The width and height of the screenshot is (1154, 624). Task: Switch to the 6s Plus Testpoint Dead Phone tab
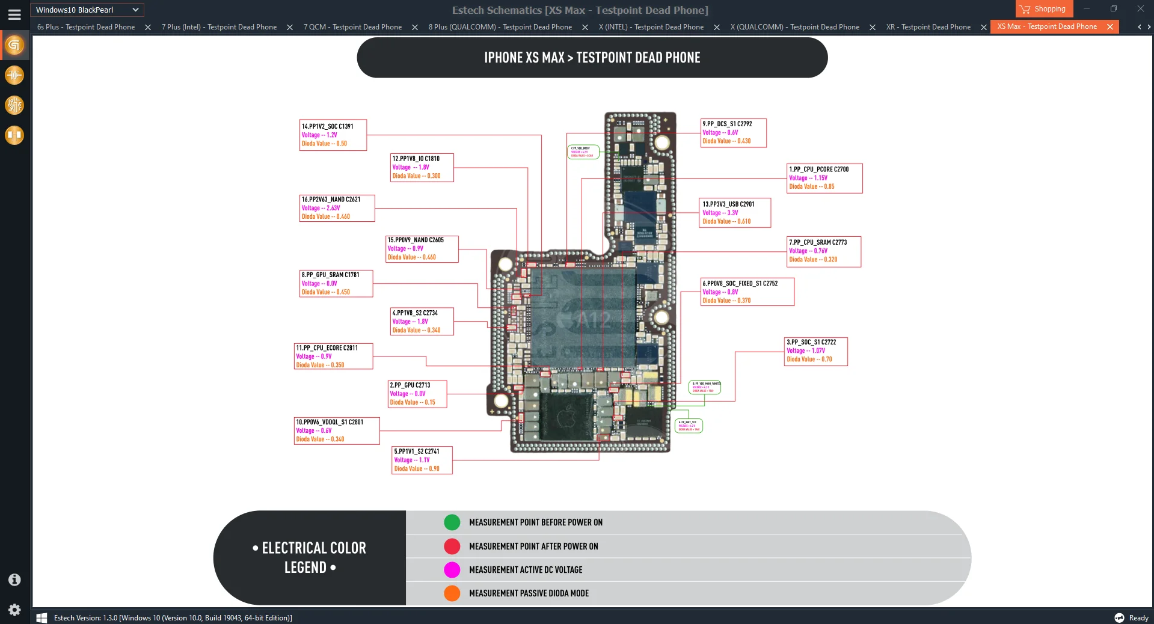coord(85,27)
